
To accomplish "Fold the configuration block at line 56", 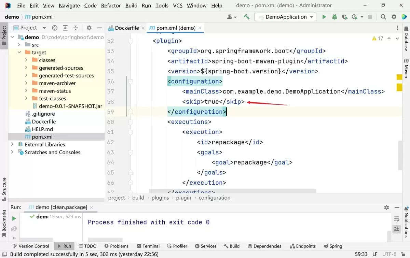I will pos(130,81).
